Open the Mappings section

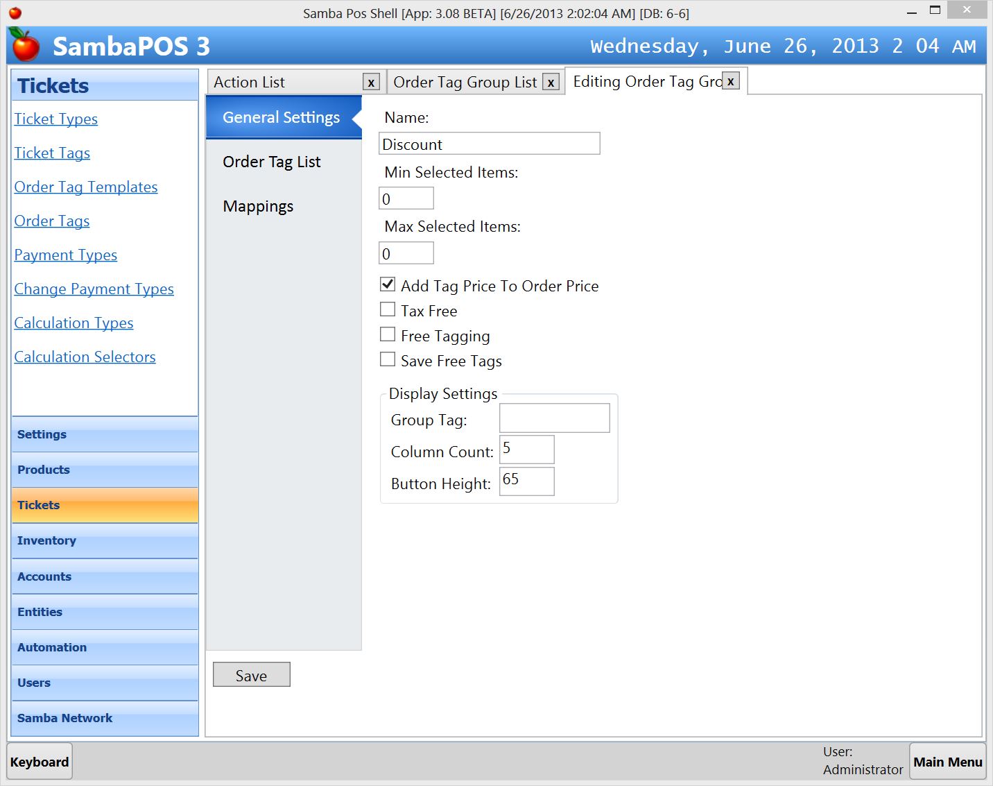click(x=257, y=205)
